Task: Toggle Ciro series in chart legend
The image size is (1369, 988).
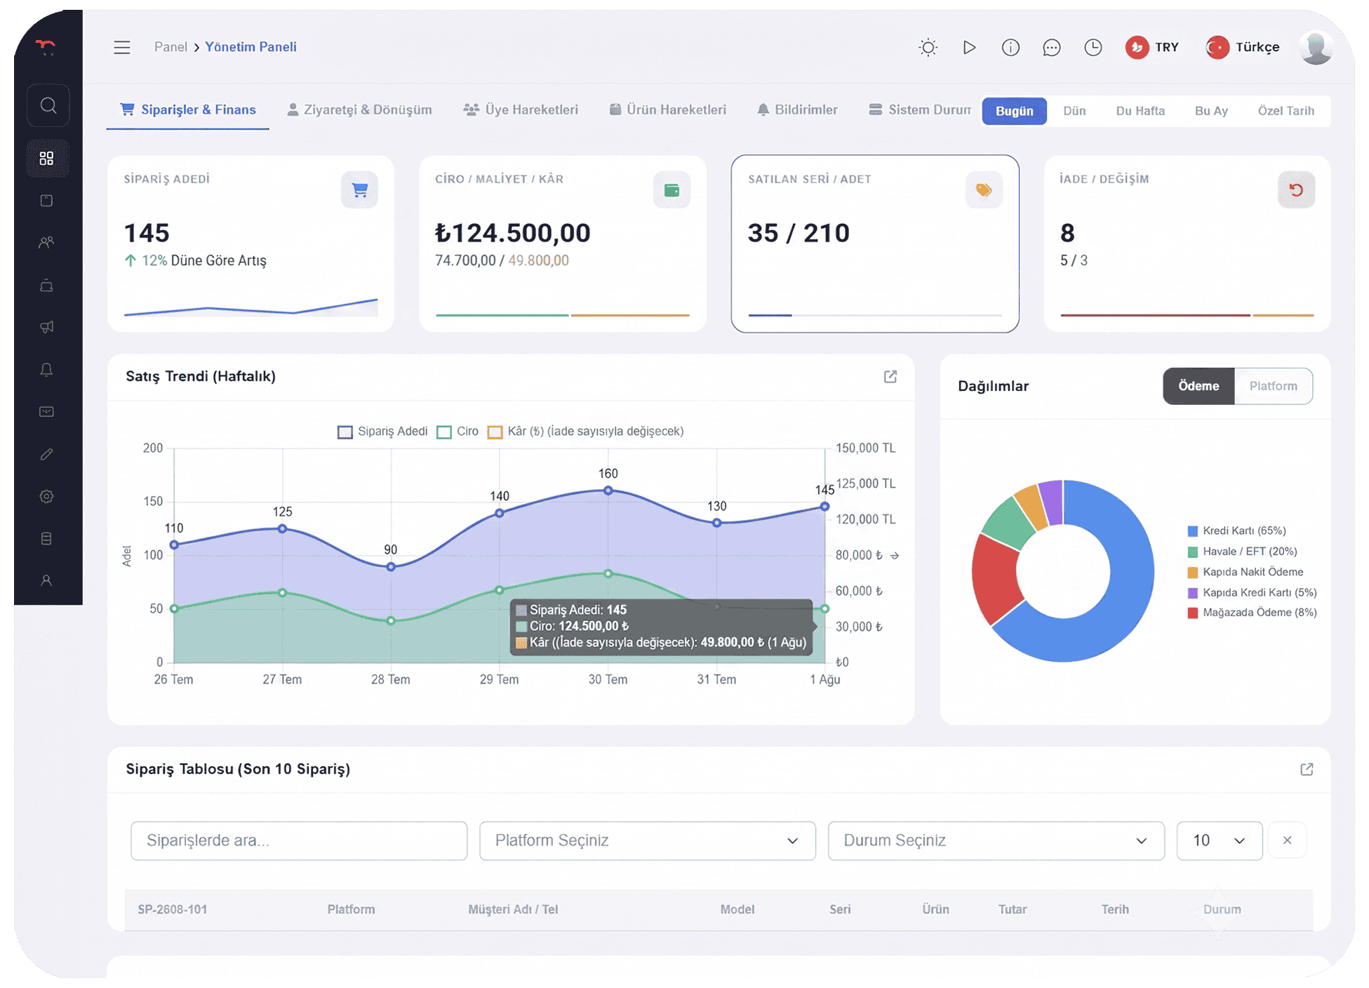Action: tap(458, 432)
